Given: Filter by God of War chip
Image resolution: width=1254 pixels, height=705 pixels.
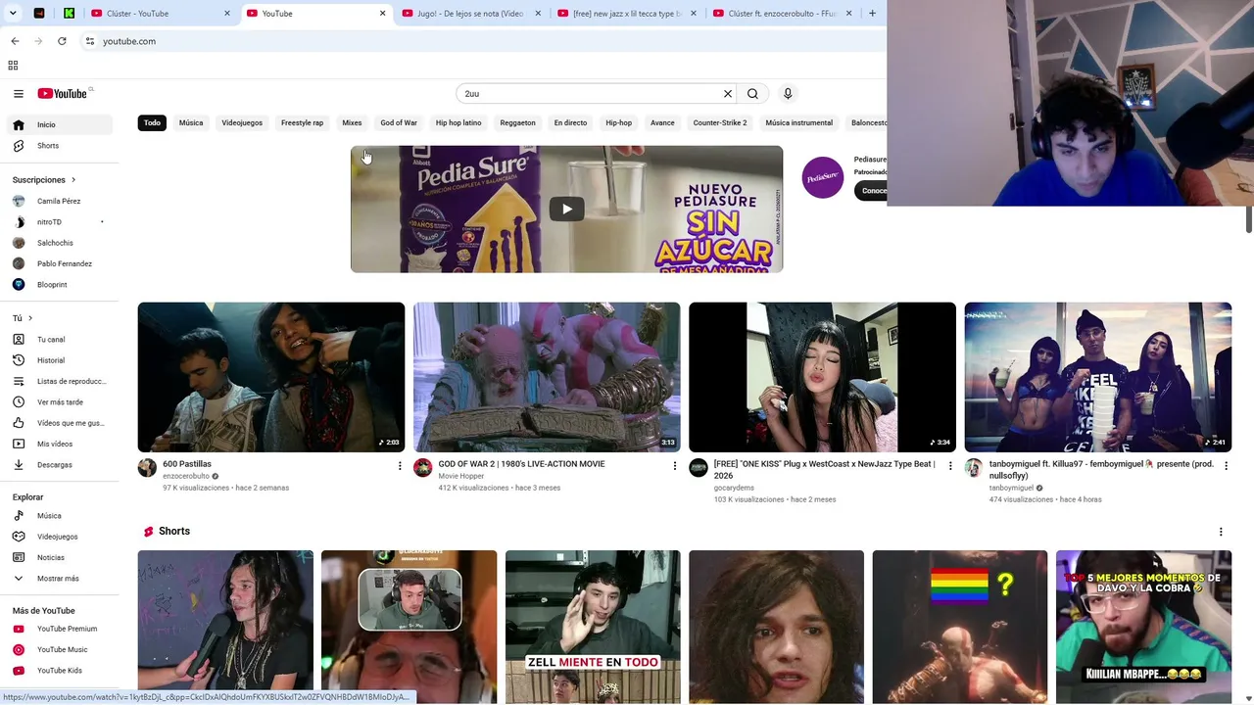Looking at the screenshot, I should [399, 123].
